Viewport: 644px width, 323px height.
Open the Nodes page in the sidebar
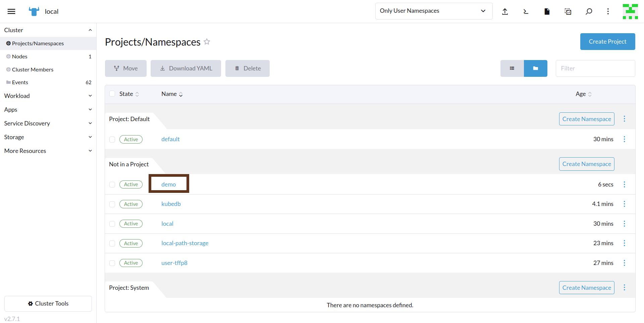point(19,56)
